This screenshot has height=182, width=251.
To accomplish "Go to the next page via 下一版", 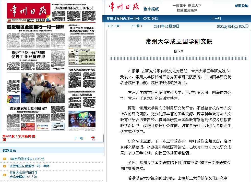I will pyautogui.click(x=78, y=138).
